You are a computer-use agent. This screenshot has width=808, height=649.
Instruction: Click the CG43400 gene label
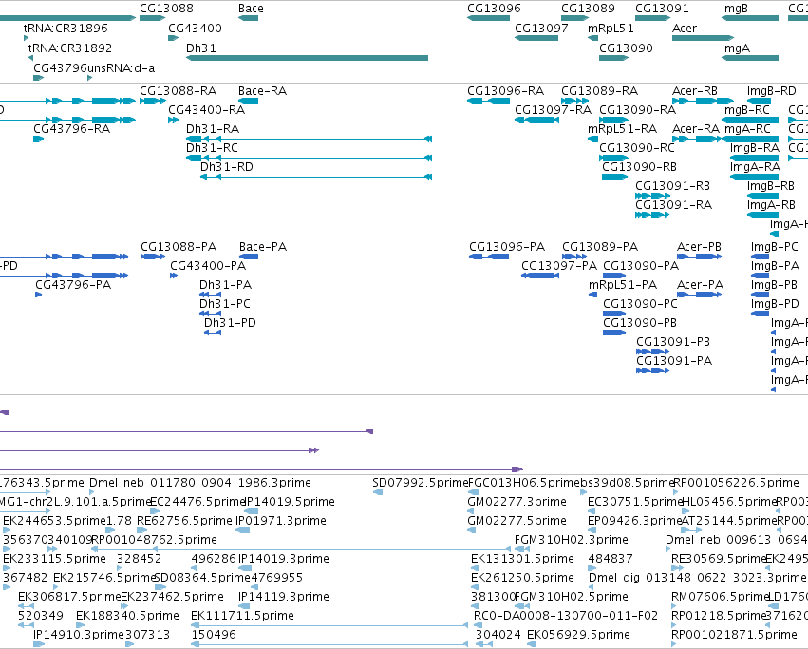[195, 28]
